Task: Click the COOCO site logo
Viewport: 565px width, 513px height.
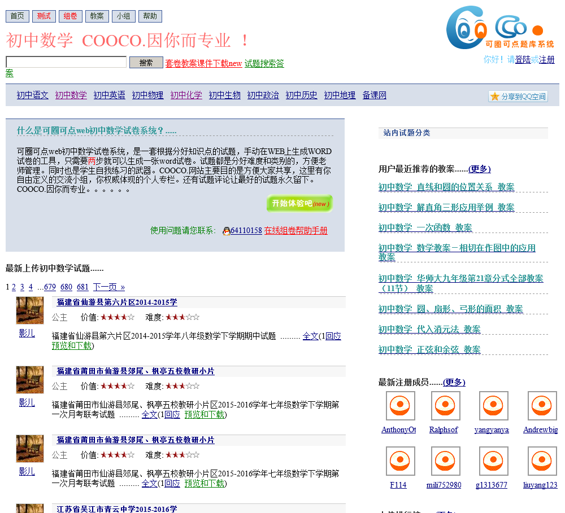Action: point(500,27)
